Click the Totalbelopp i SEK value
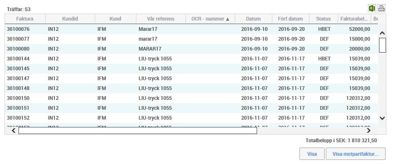The image size is (393, 164). tap(362, 141)
